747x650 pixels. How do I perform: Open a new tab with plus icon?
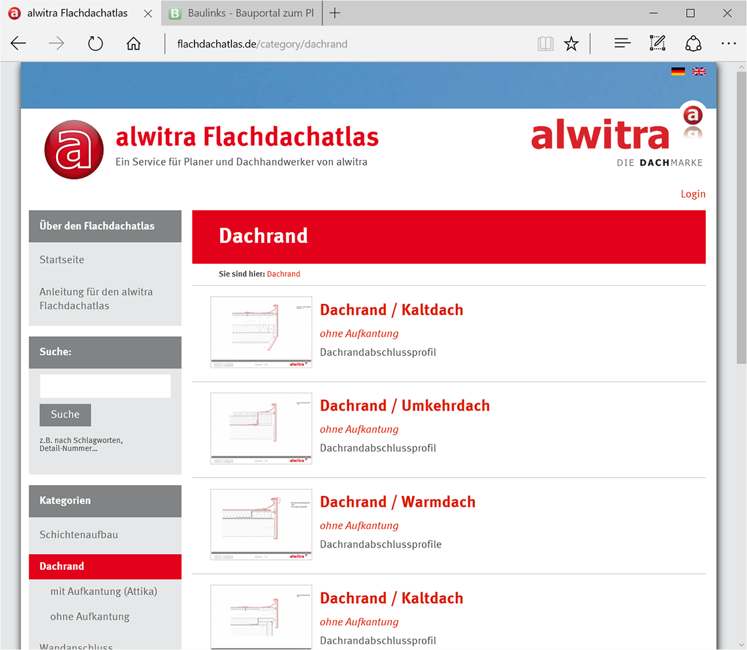pyautogui.click(x=335, y=13)
